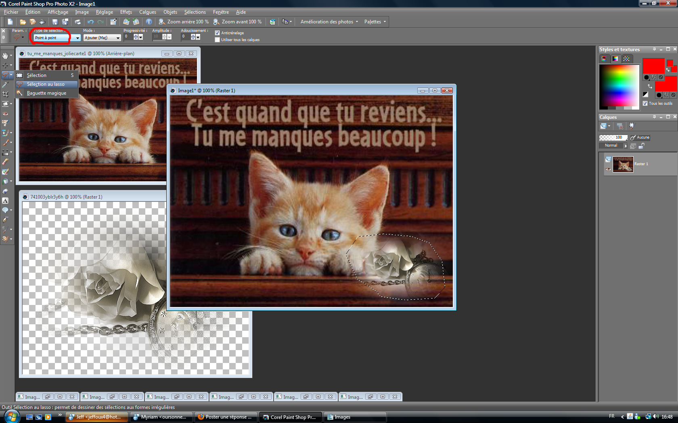The image size is (678, 423).
Task: Open the Calques menu
Action: 148,12
